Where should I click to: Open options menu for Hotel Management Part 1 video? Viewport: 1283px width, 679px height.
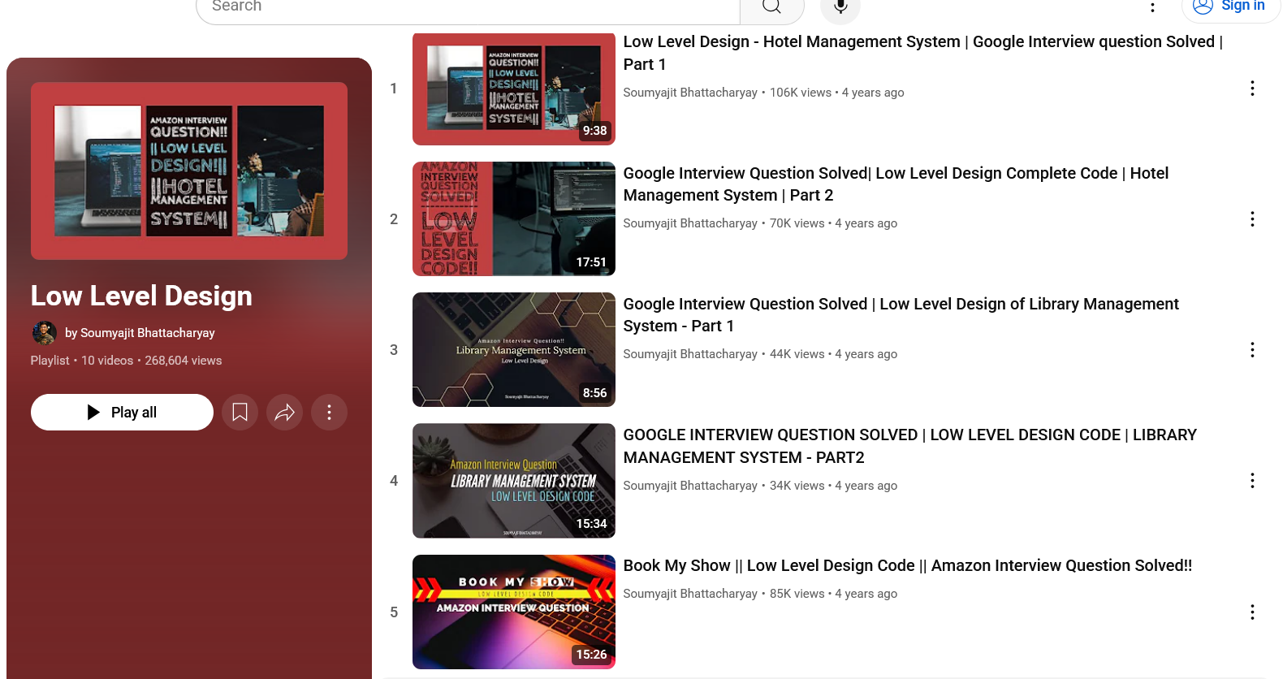(1252, 89)
